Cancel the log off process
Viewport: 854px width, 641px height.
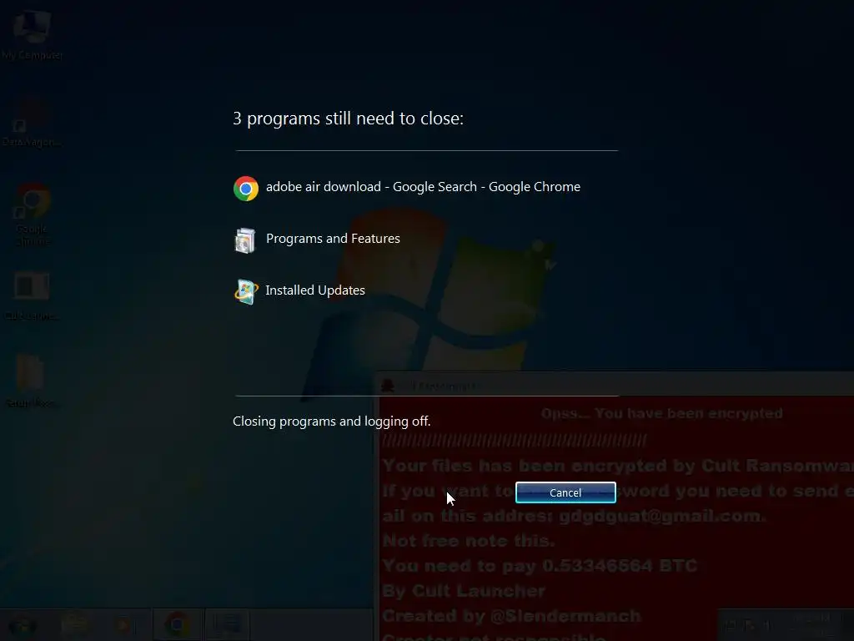point(565,492)
